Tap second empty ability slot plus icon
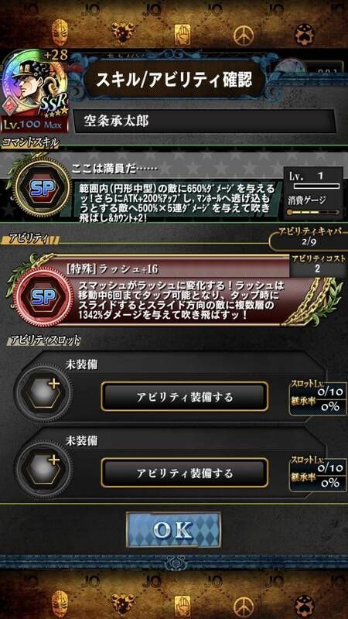Image resolution: width=348 pixels, height=619 pixels. [43, 467]
